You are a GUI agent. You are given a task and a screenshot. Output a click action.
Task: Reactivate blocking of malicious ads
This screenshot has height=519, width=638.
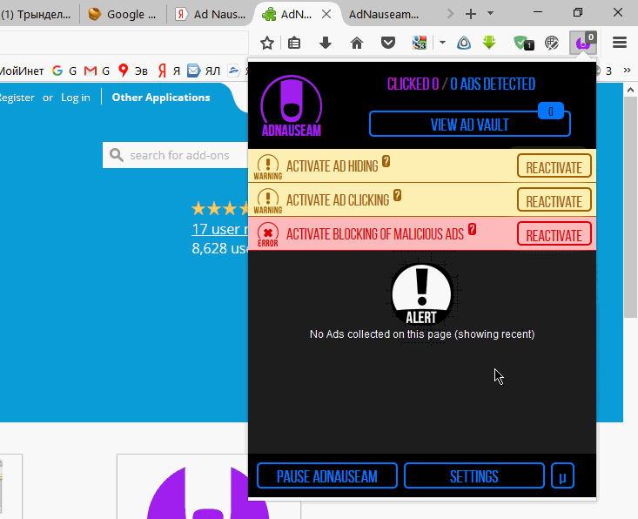point(554,234)
